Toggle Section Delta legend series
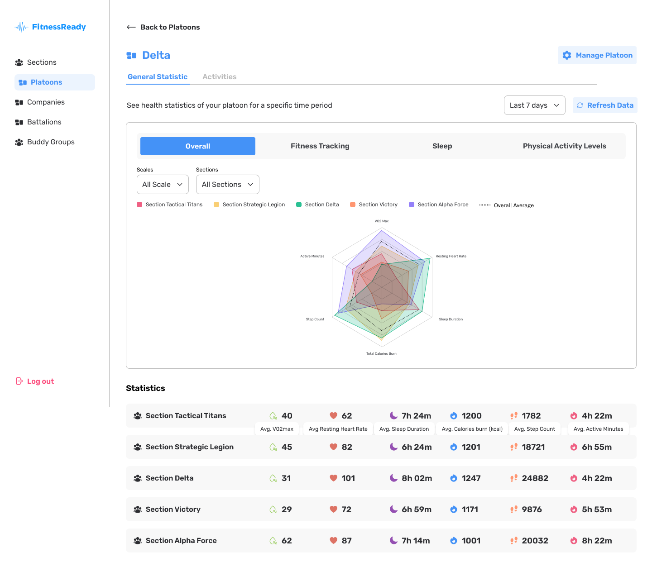 (317, 205)
